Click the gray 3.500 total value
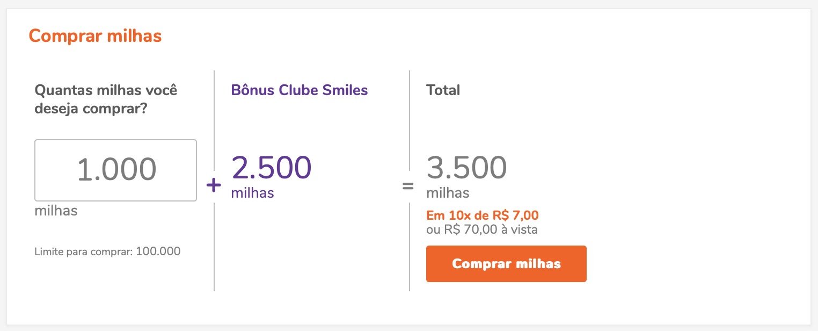Viewport: 818px width, 331px height. pos(466,167)
